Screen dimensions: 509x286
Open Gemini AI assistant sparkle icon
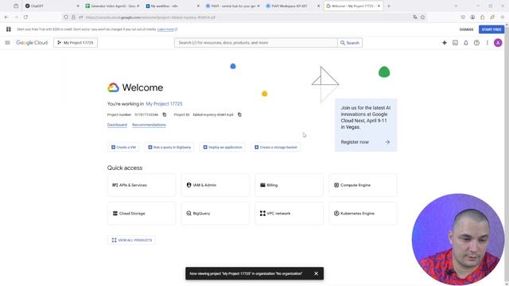tap(445, 42)
